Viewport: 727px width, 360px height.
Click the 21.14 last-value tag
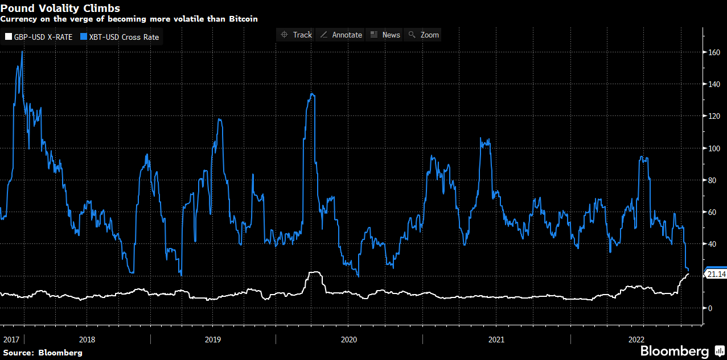click(x=716, y=274)
